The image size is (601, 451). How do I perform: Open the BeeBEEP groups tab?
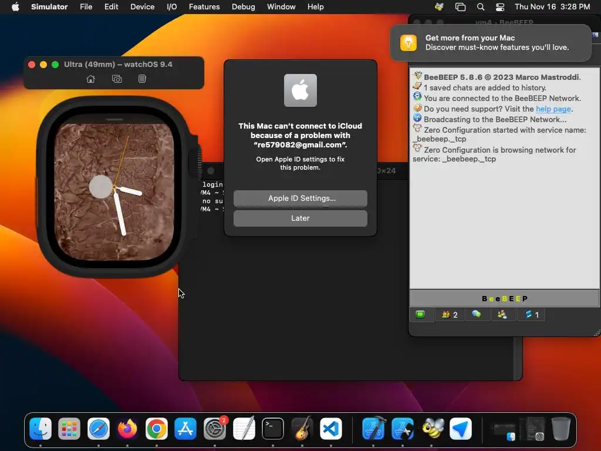[x=502, y=315]
